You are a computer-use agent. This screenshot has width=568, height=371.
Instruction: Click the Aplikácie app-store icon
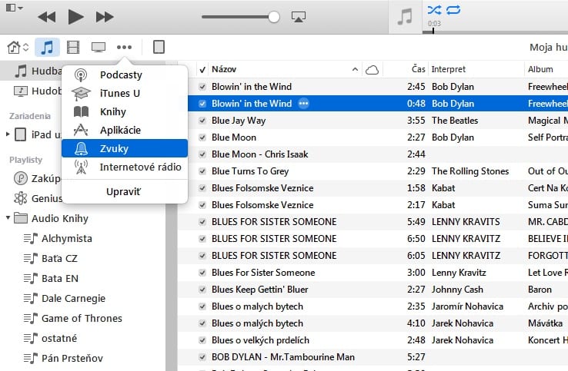coord(81,130)
